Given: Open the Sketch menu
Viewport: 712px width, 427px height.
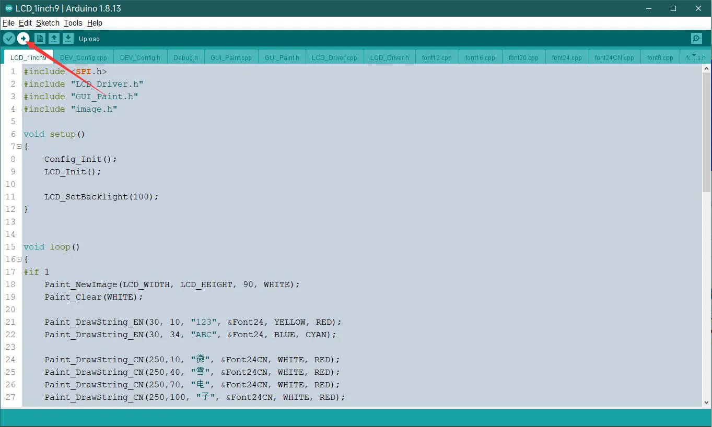Looking at the screenshot, I should 48,23.
